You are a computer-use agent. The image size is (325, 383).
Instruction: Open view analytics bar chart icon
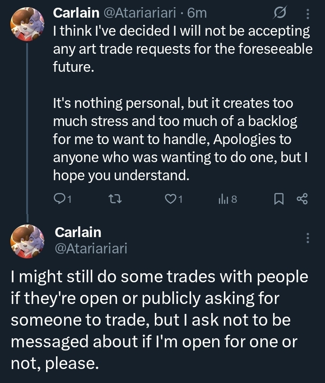[x=223, y=198]
